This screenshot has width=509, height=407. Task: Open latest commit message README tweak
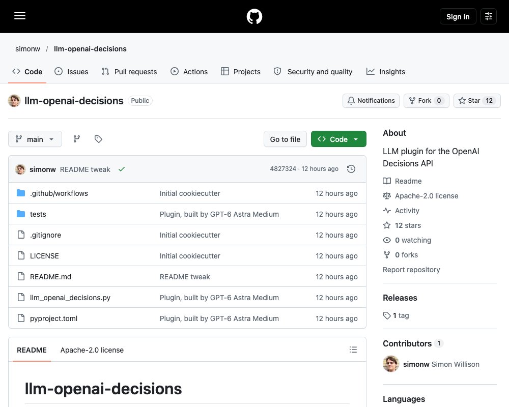pos(85,169)
